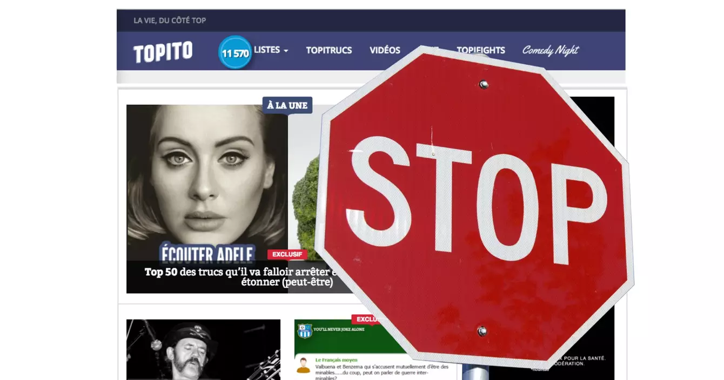The width and height of the screenshot is (724, 380).
Task: Click the red Exclusif tag on featured article
Action: coord(287,254)
